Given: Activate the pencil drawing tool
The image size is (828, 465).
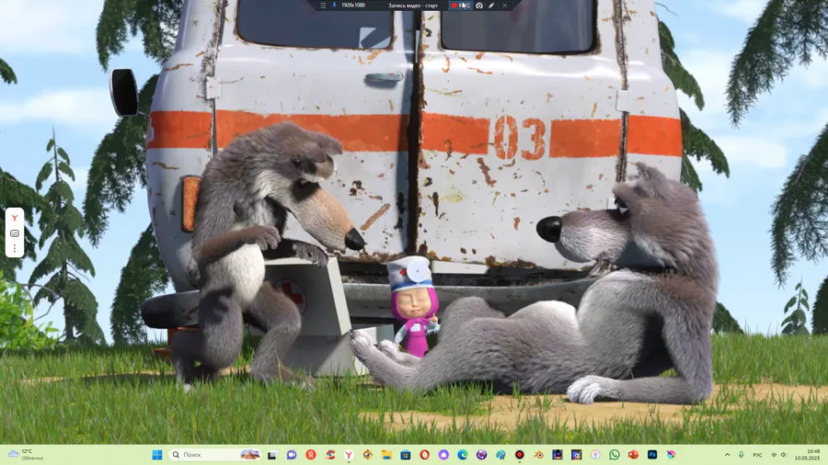Looking at the screenshot, I should coord(491,6).
